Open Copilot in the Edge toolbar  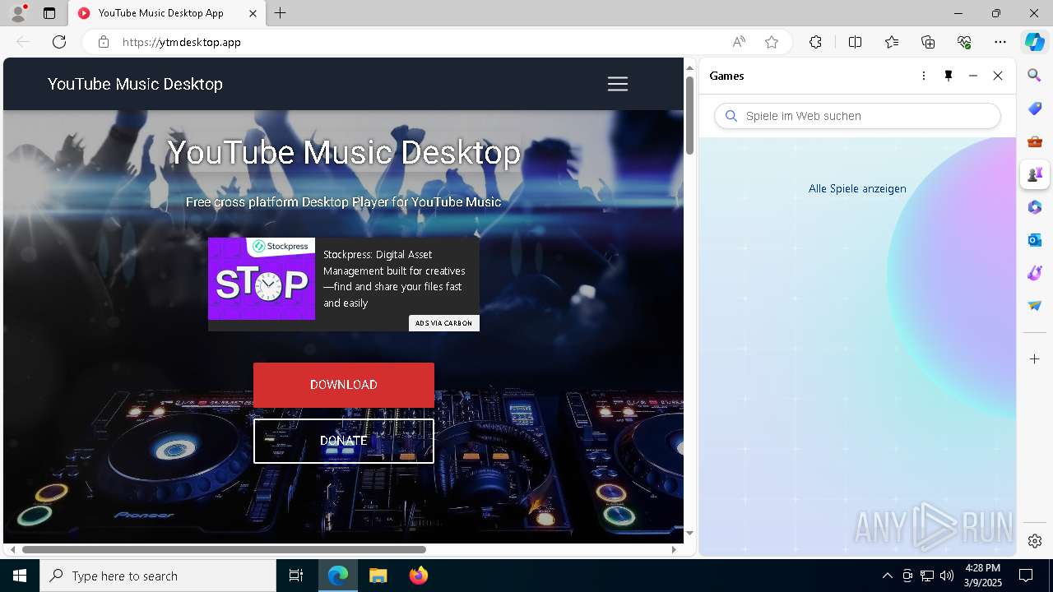coord(1034,42)
